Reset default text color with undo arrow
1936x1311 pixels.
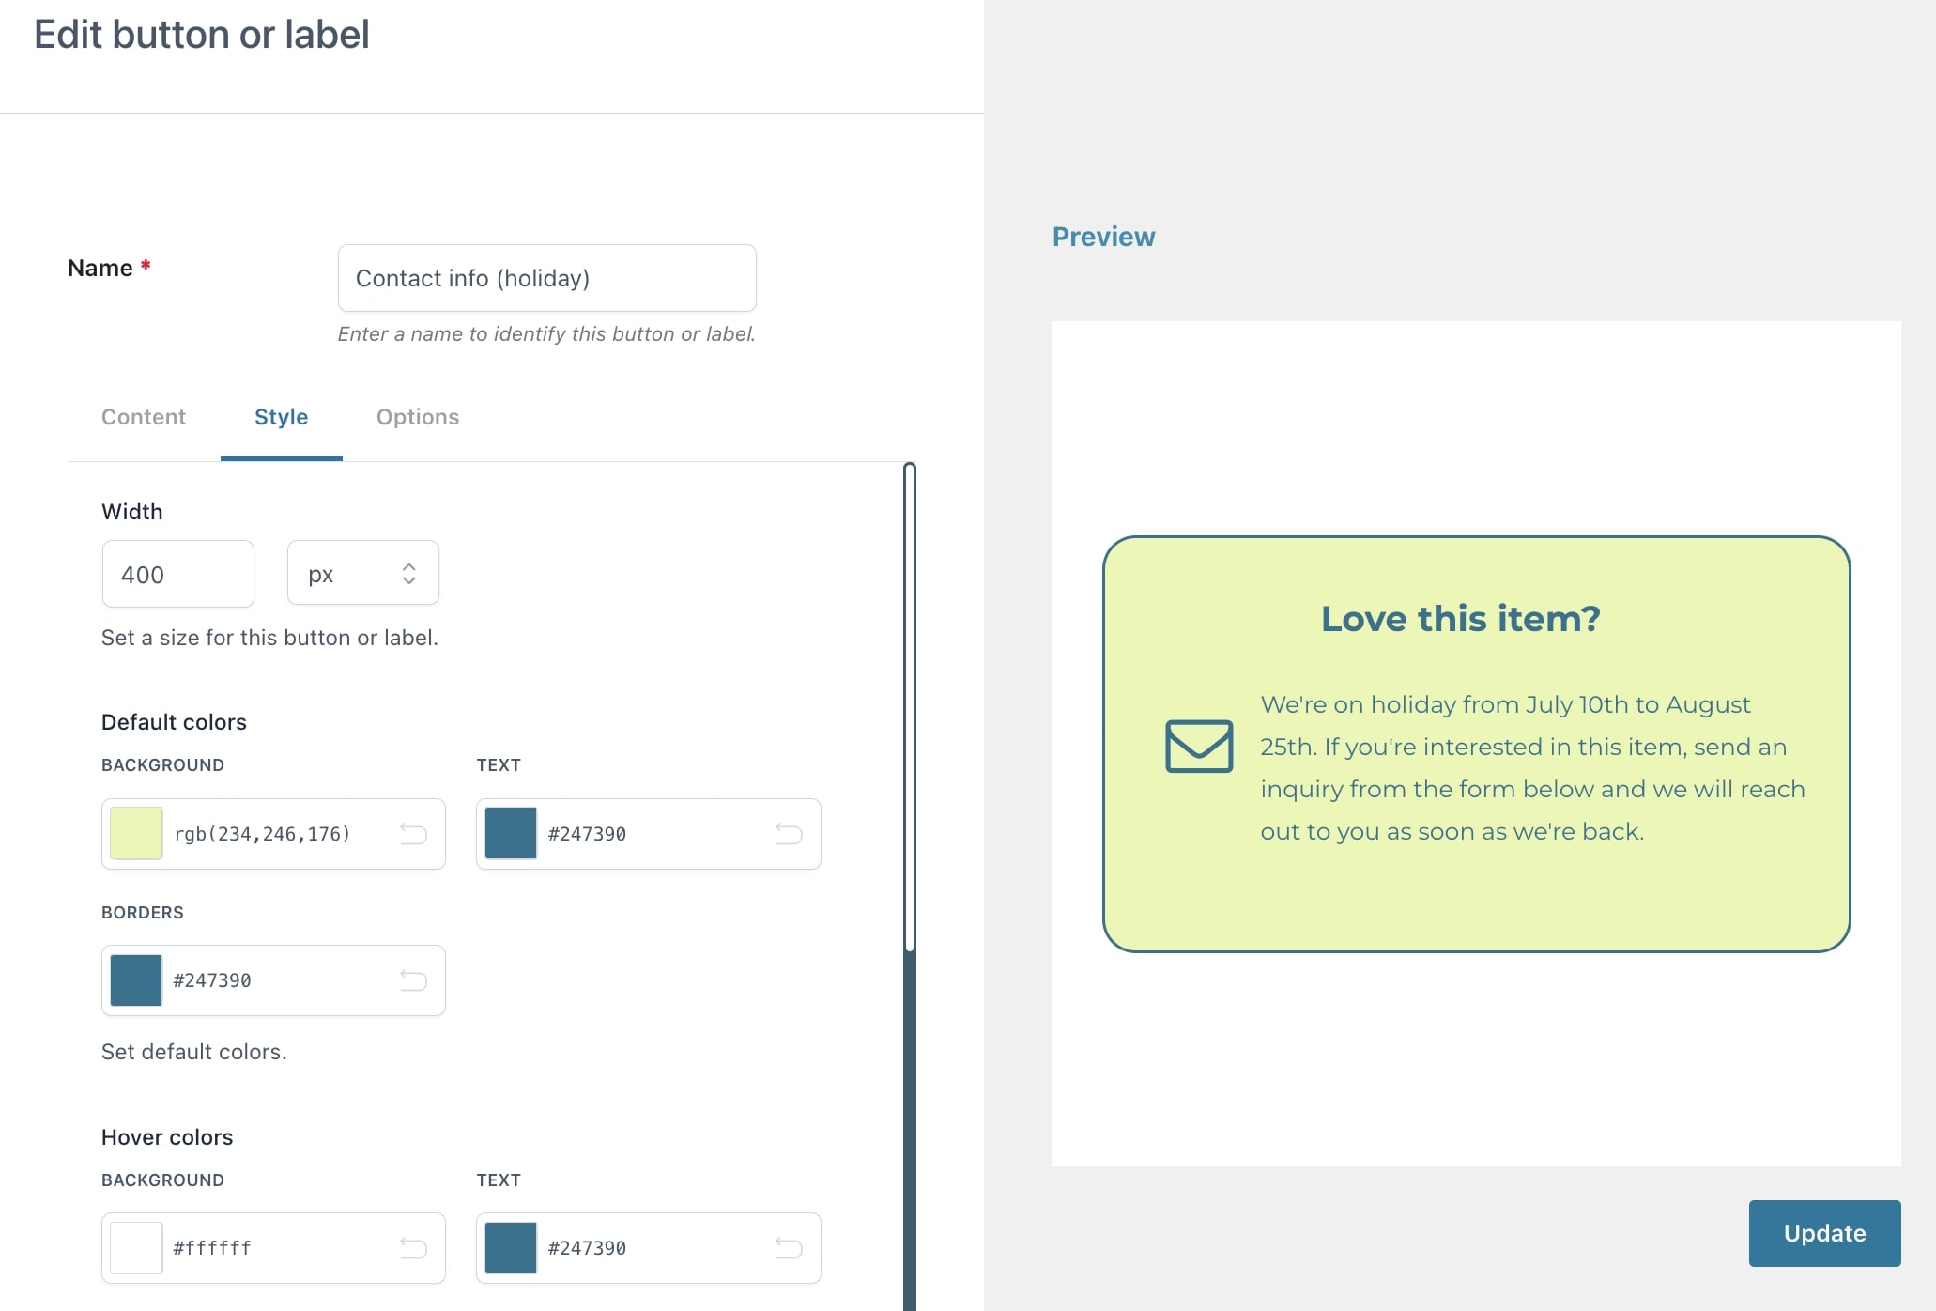click(x=789, y=834)
